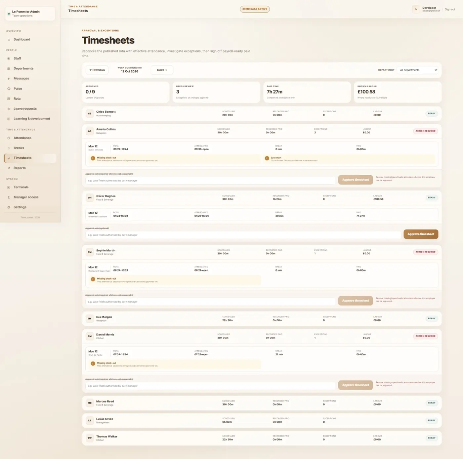Click Oliver Hughes's optional approval note field

pos(243,235)
